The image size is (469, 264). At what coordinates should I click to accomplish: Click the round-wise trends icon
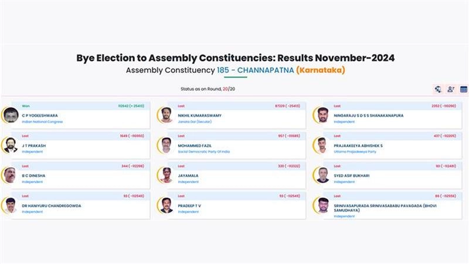point(438,89)
